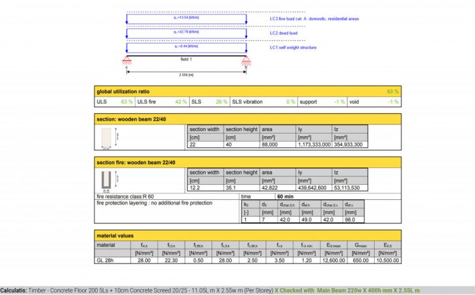
Task: Select the wooden beam cross-section thumbnail
Action: [107, 137]
